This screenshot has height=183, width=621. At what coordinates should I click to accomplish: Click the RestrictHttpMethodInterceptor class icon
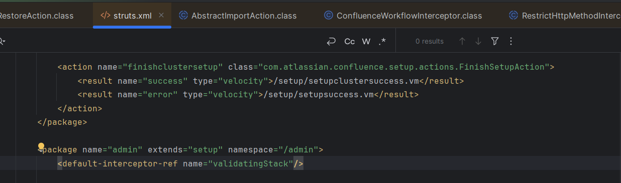[x=513, y=16]
